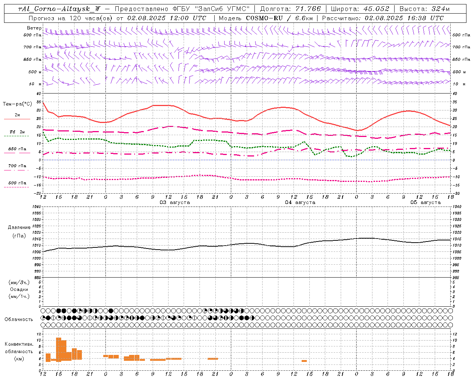Click the elevation text Высота: 324м
This screenshot has width=472, height=377.
click(425, 9)
